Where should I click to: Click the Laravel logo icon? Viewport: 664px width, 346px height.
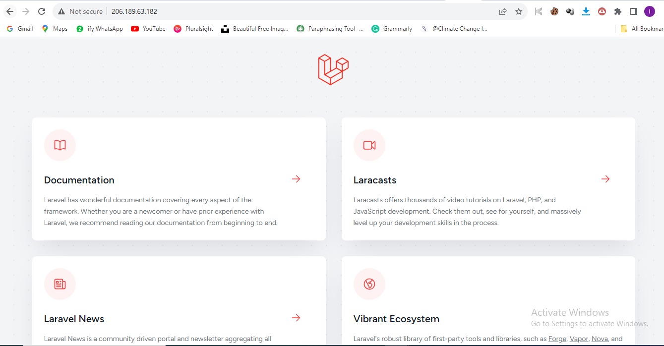(333, 68)
